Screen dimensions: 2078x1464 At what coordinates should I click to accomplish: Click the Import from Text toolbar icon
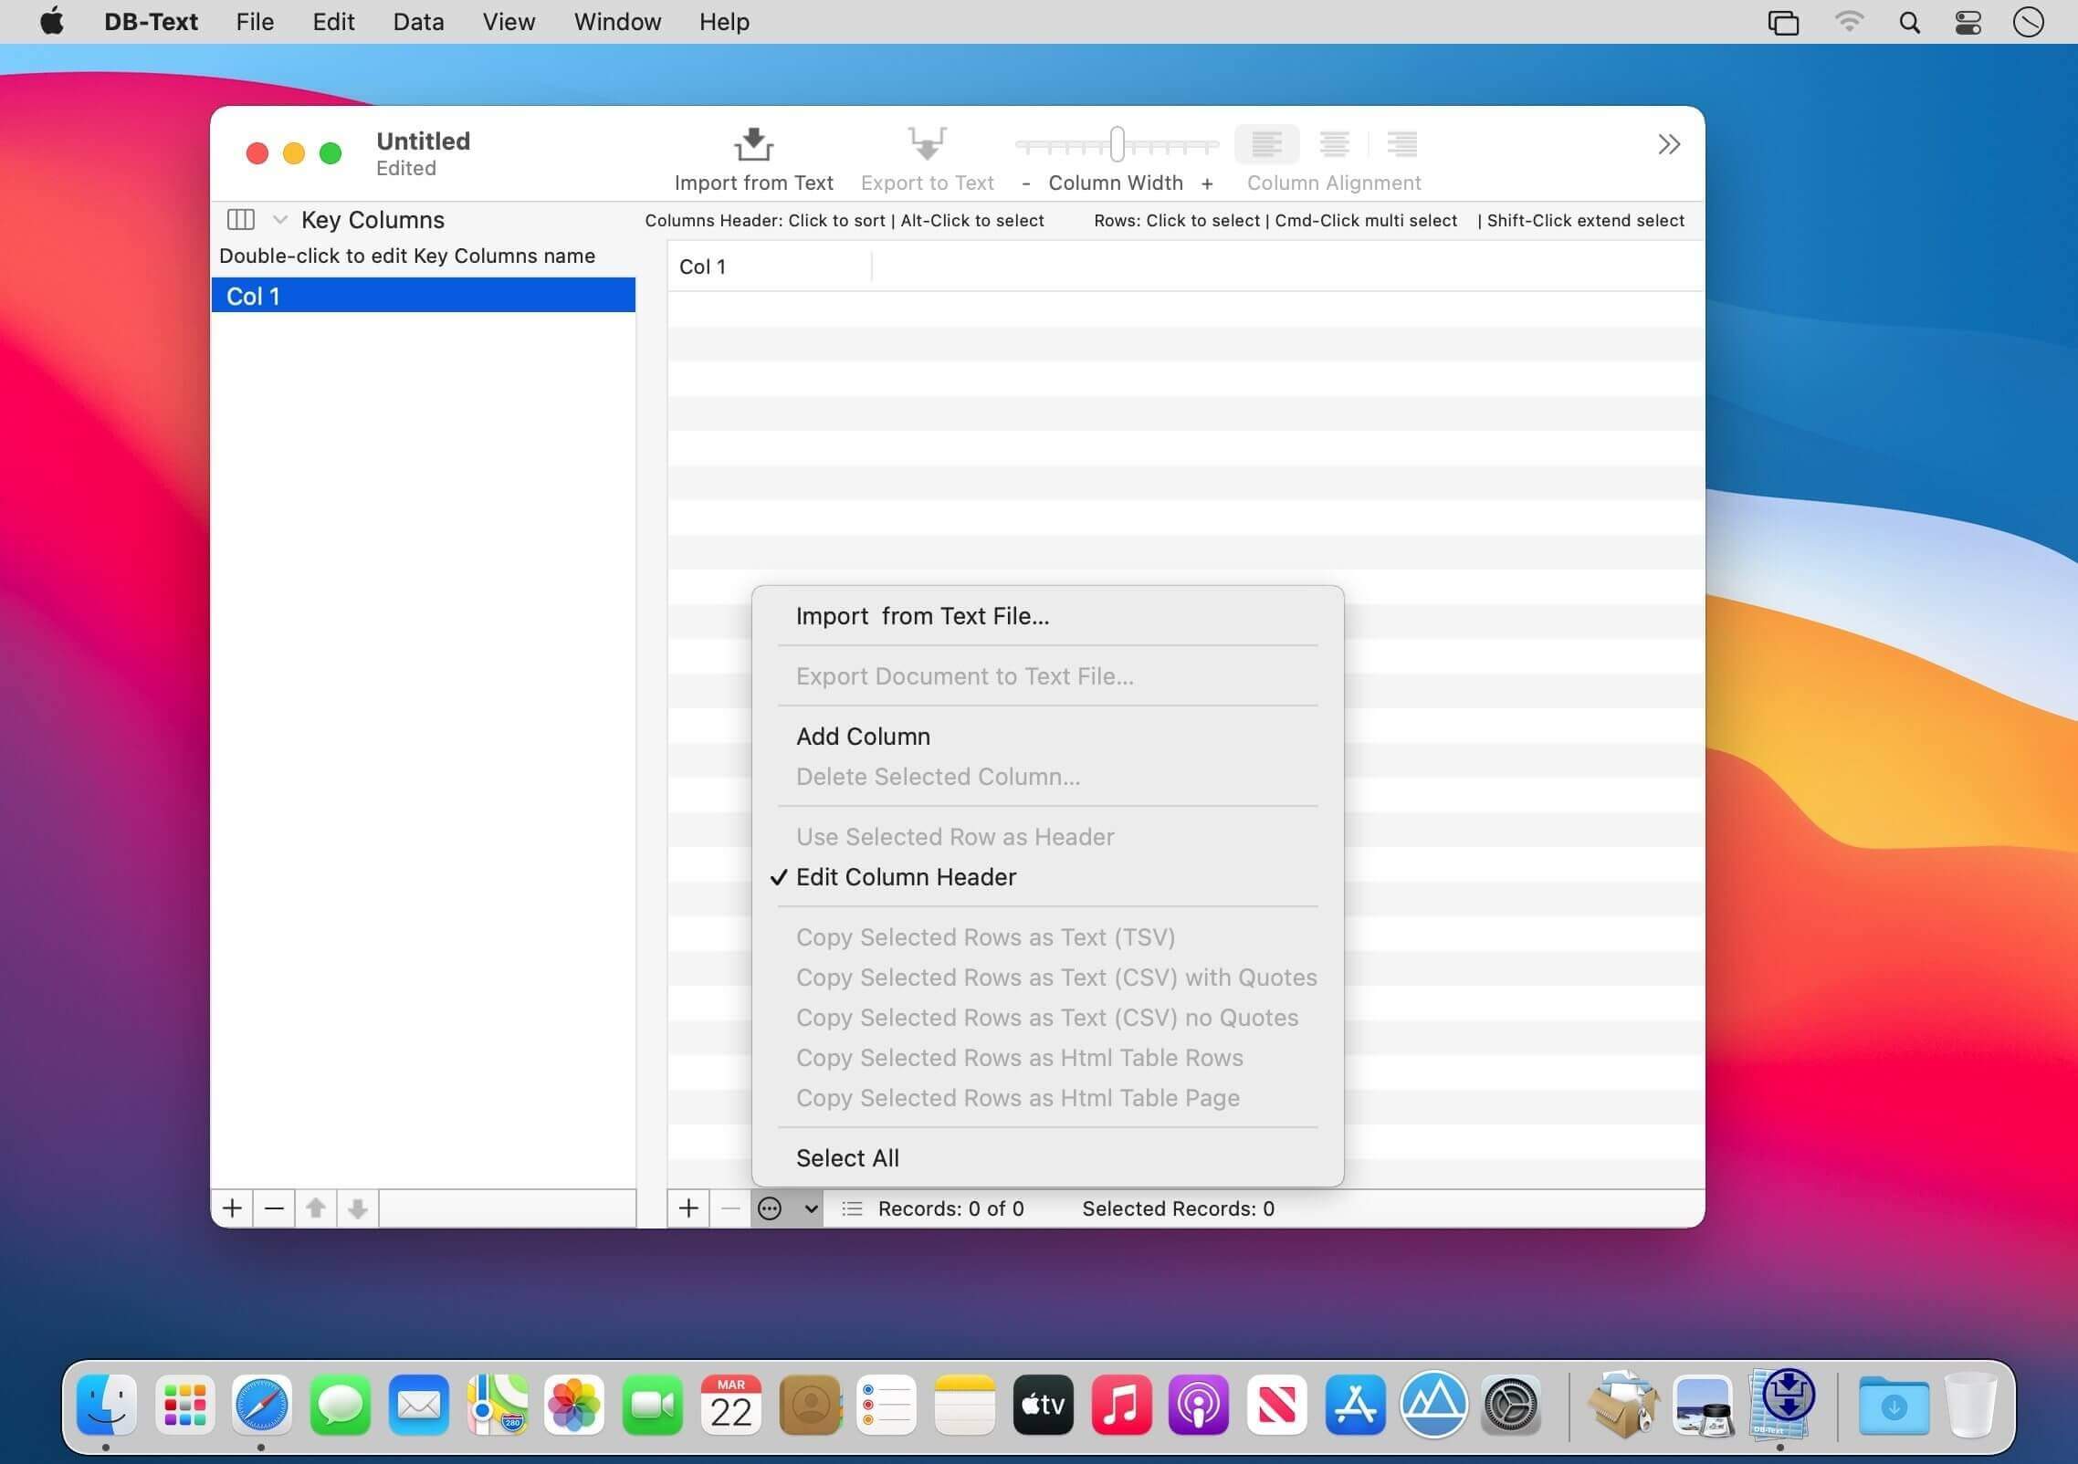pos(753,144)
